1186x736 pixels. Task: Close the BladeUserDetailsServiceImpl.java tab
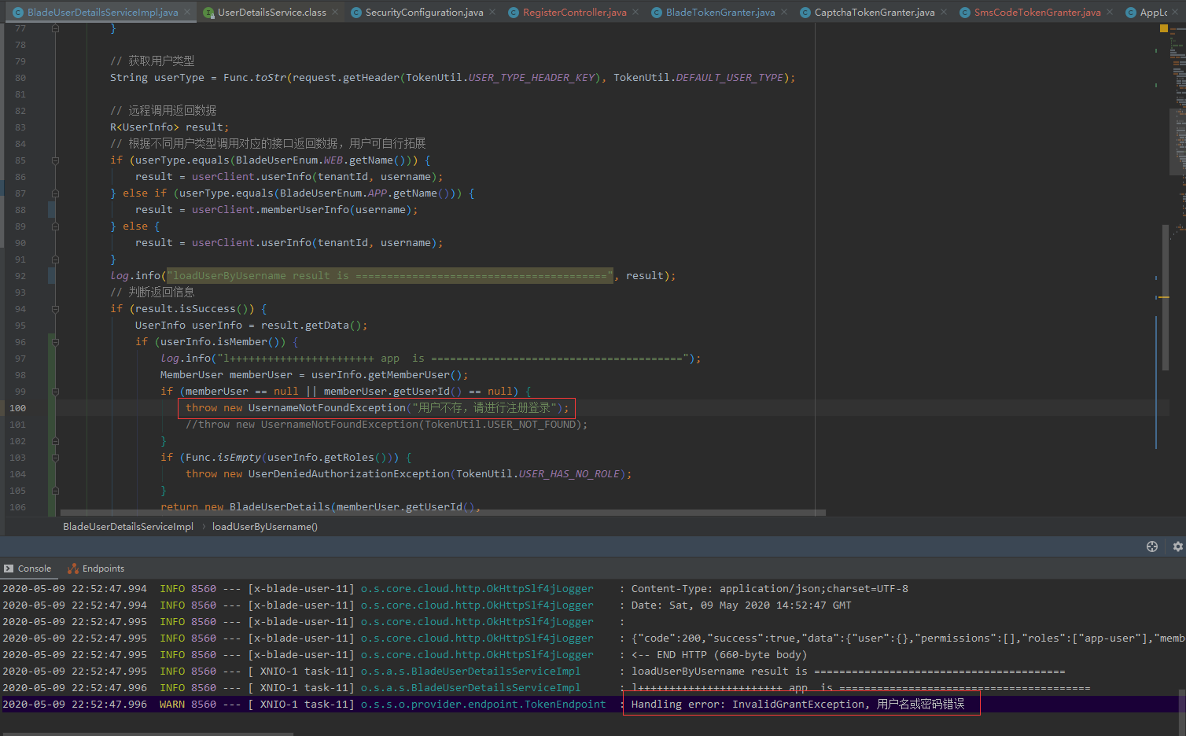click(187, 12)
